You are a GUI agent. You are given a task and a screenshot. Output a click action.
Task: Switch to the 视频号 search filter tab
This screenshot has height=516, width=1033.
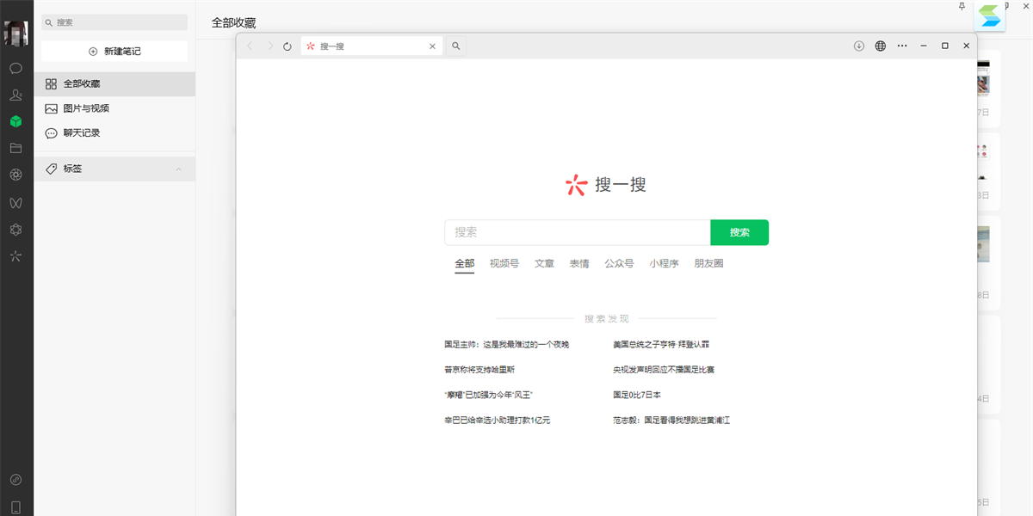(504, 263)
